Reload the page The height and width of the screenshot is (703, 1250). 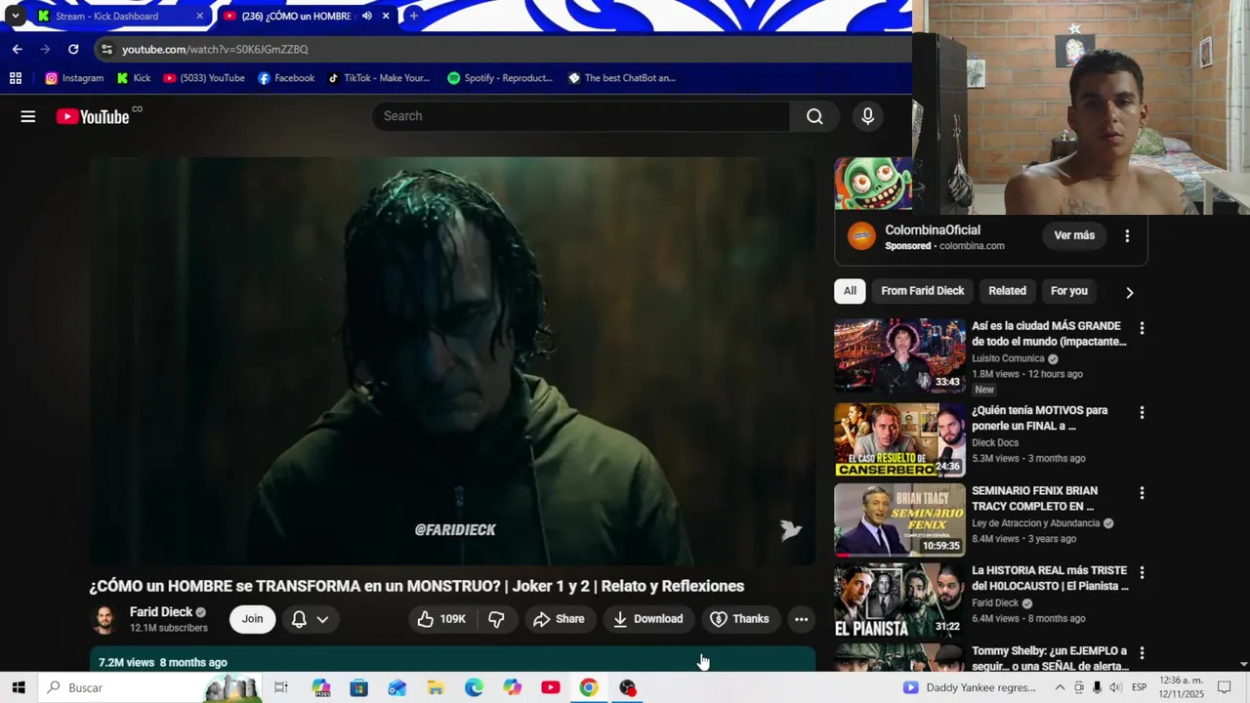(73, 49)
